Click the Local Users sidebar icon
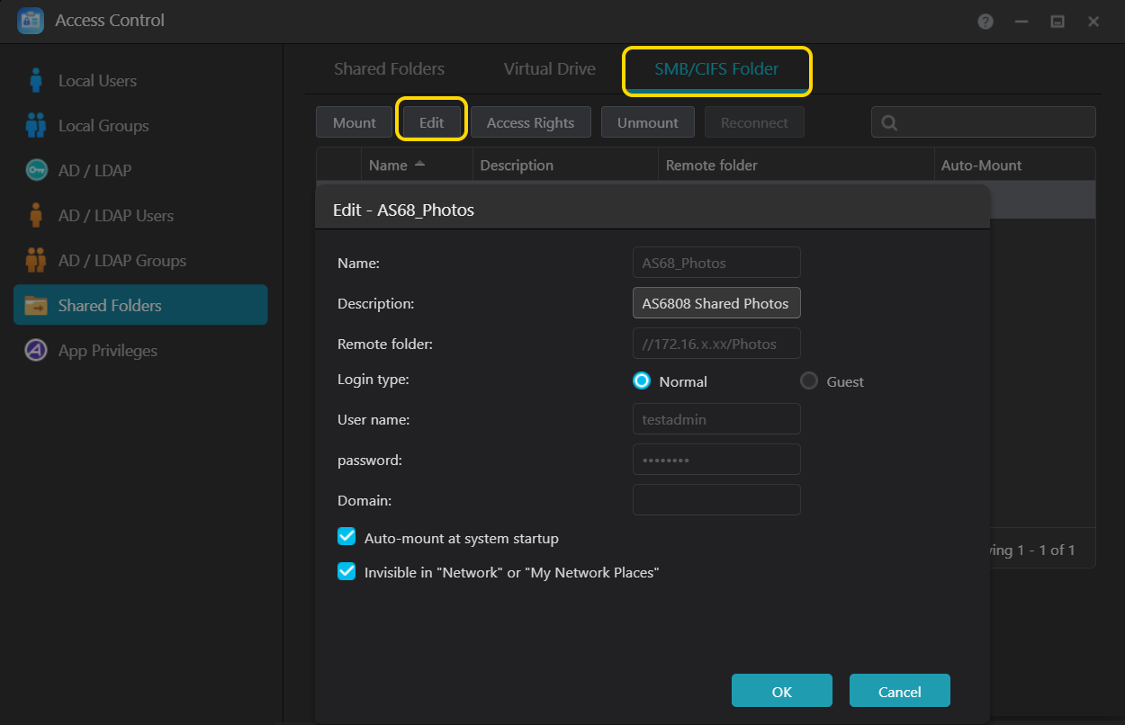 pyautogui.click(x=36, y=81)
